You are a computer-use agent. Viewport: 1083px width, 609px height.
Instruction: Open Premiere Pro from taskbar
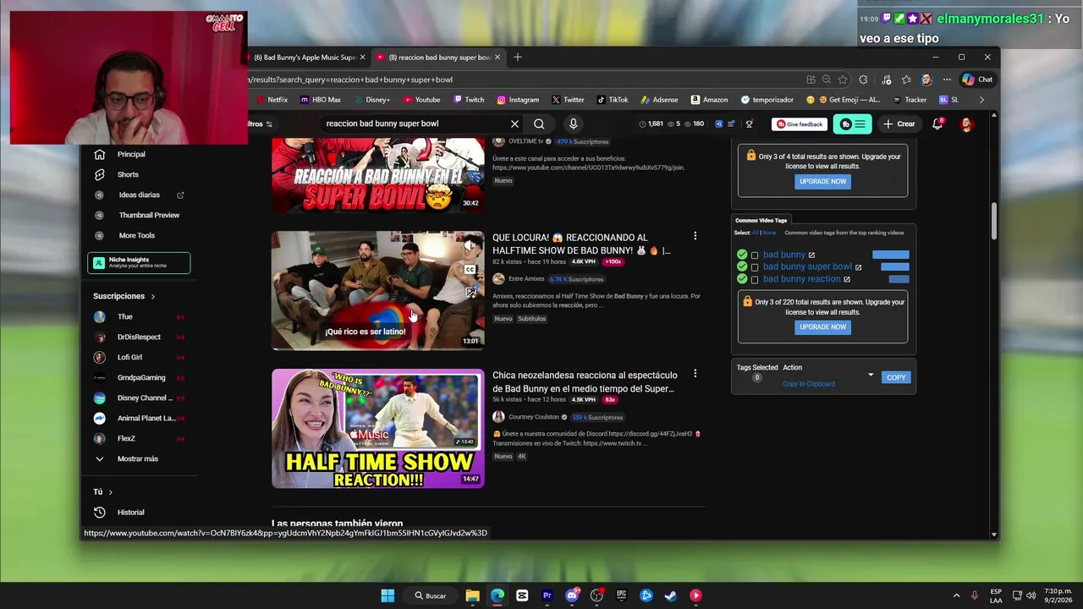[547, 595]
